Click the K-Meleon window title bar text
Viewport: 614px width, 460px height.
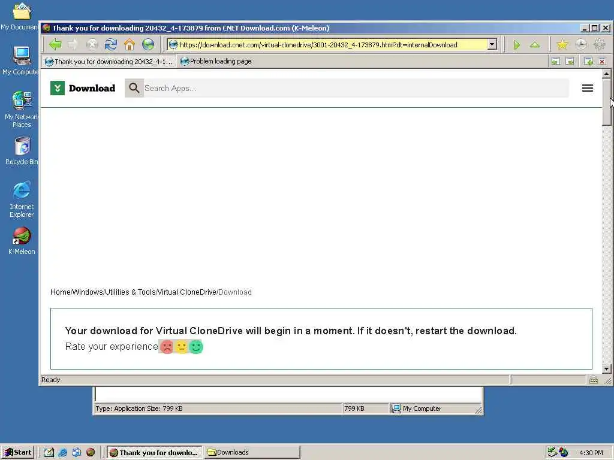[x=191, y=28]
